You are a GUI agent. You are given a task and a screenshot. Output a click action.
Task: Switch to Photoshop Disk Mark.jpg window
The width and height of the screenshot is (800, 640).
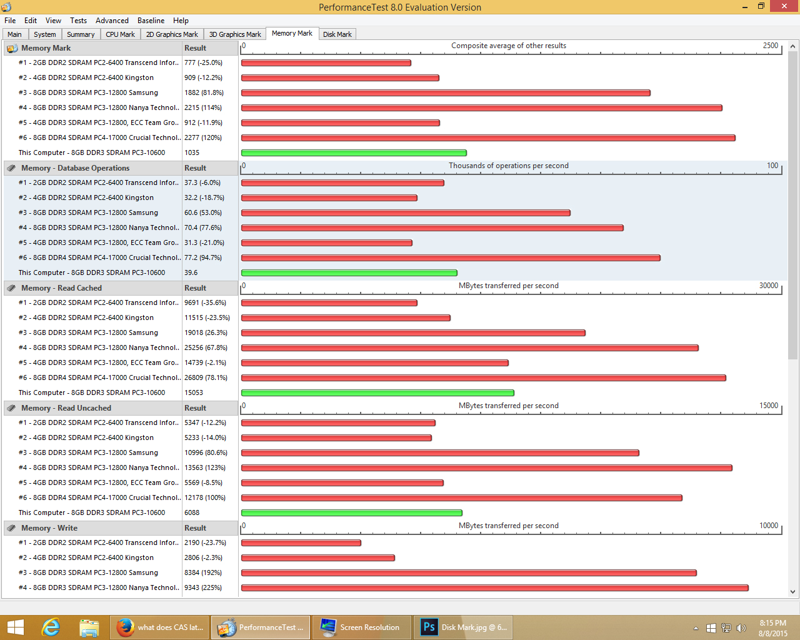pyautogui.click(x=463, y=627)
